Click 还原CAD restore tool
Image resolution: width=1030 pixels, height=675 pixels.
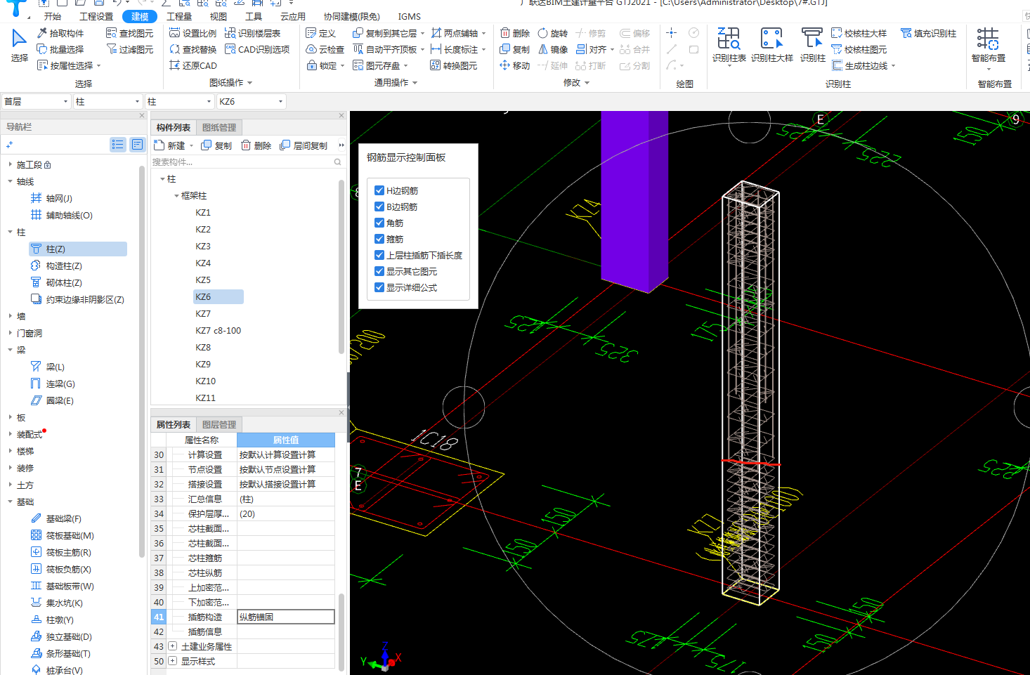[x=193, y=65]
